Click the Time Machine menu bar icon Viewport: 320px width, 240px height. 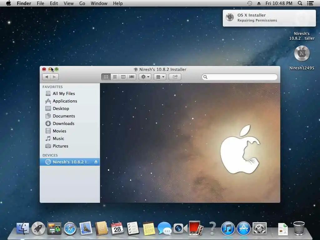click(250, 3)
